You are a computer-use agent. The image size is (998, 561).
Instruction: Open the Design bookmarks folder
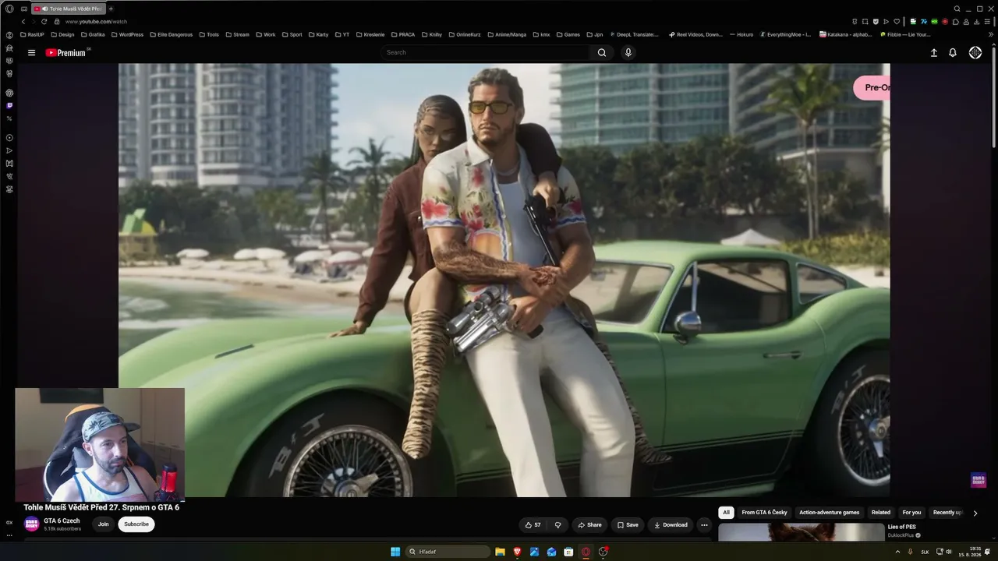pyautogui.click(x=63, y=34)
